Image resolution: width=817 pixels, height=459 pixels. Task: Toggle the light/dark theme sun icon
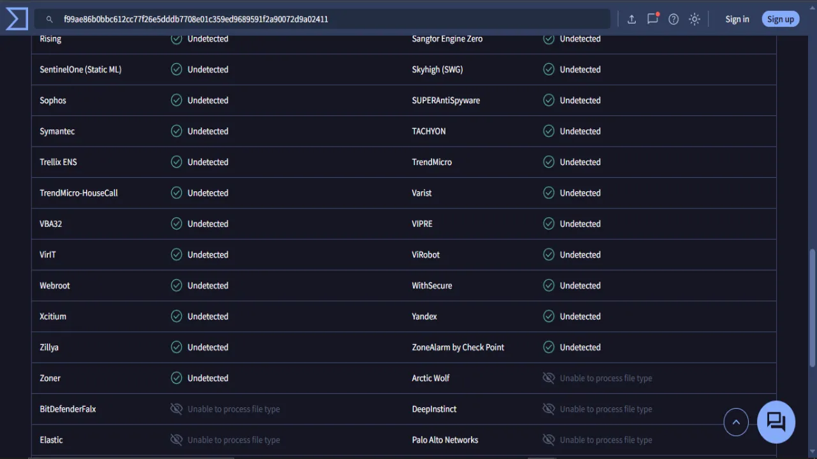point(694,19)
